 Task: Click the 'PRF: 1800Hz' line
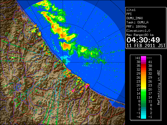pos(136,27)
